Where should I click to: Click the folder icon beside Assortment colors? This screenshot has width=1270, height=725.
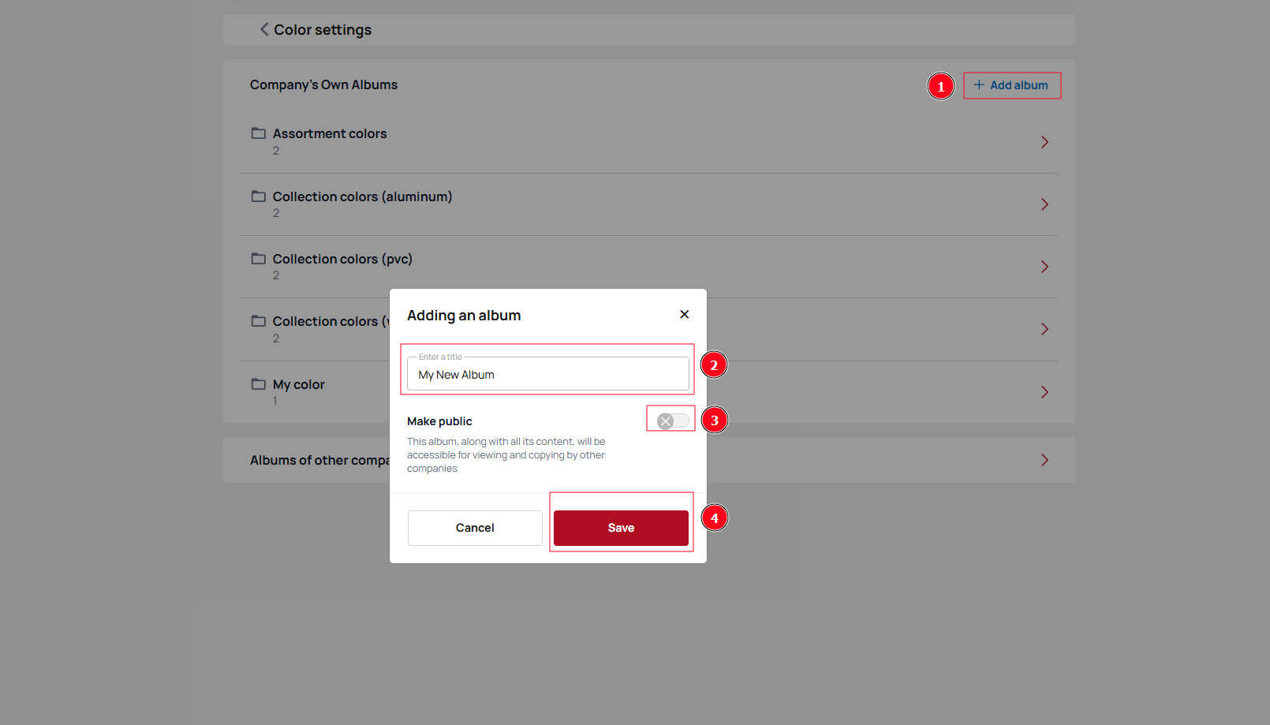(x=259, y=133)
